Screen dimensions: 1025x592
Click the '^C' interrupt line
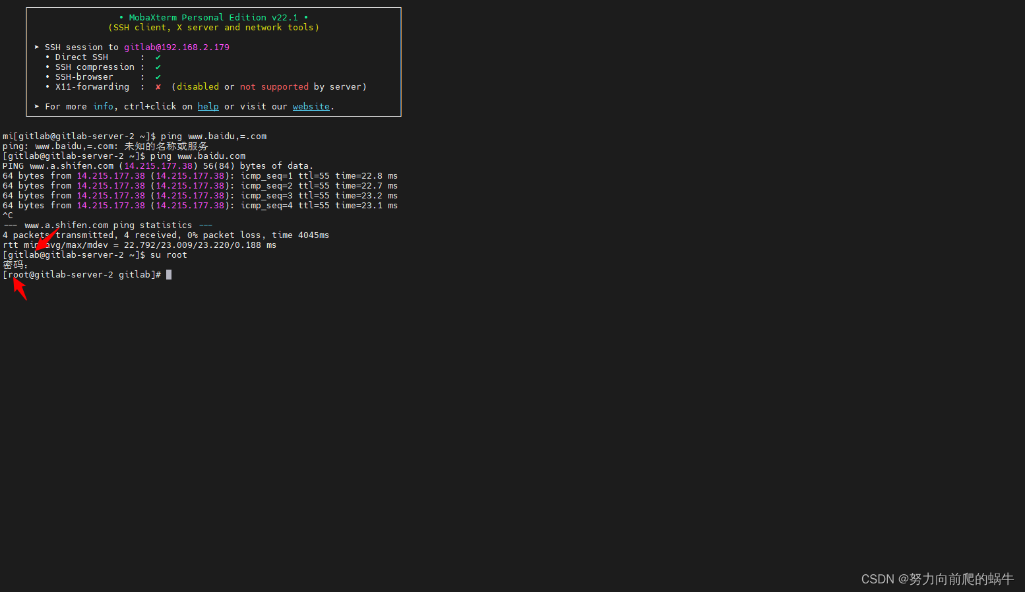(x=8, y=215)
